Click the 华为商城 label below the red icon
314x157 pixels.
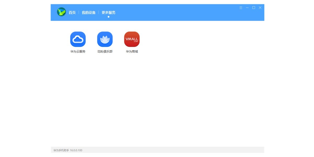pos(132,51)
